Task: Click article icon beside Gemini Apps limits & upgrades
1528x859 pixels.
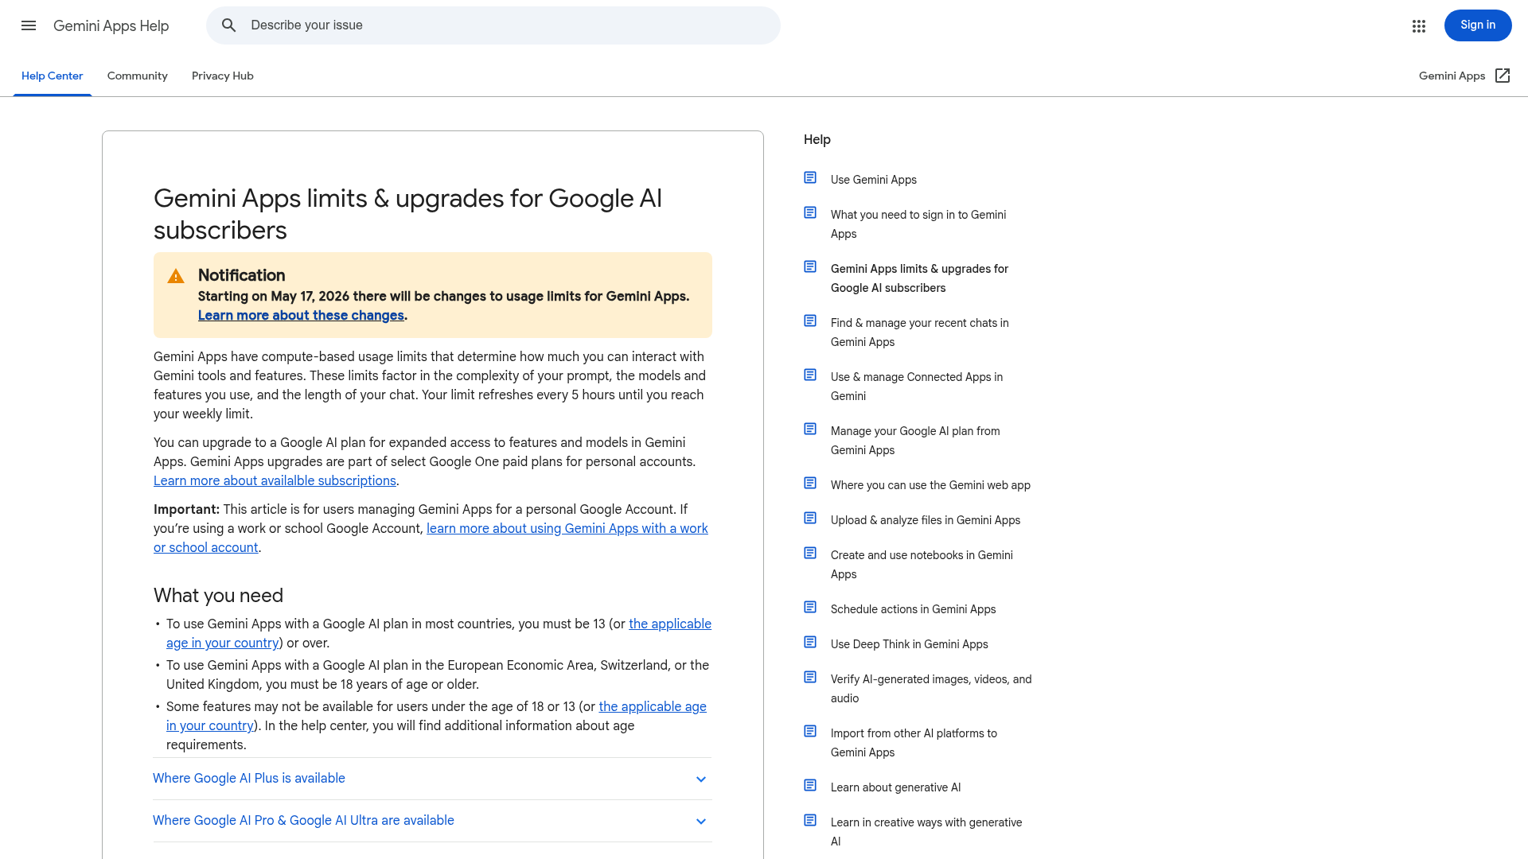Action: pos(810,266)
